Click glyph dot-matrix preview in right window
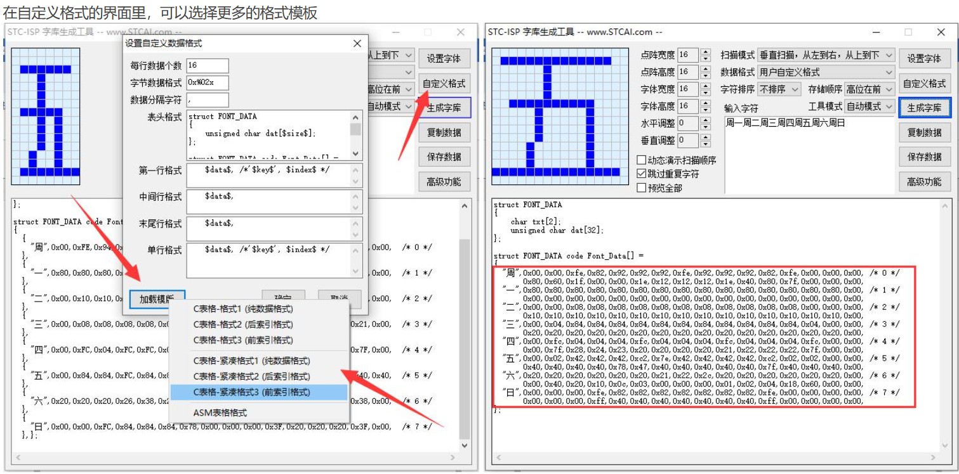The image size is (959, 474). pos(560,117)
